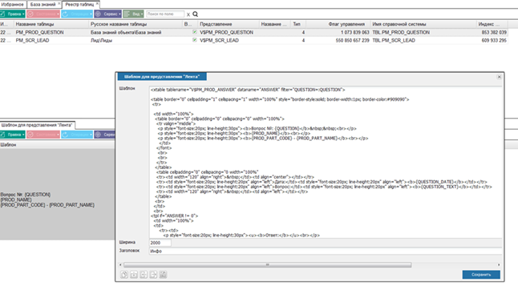518x290 pixels.
Task: Click the Сервис globe icon in lower panel
Action: (98, 135)
